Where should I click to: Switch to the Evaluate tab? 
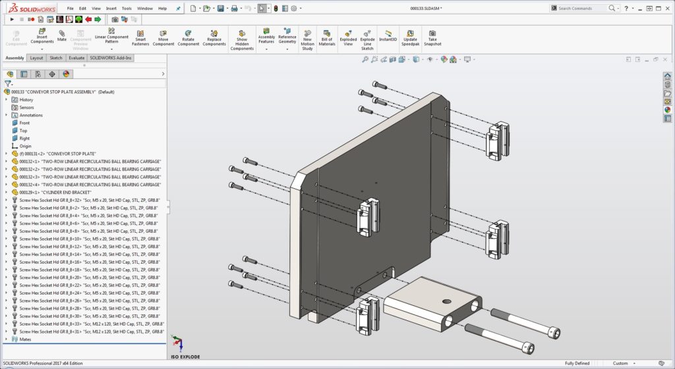(76, 58)
